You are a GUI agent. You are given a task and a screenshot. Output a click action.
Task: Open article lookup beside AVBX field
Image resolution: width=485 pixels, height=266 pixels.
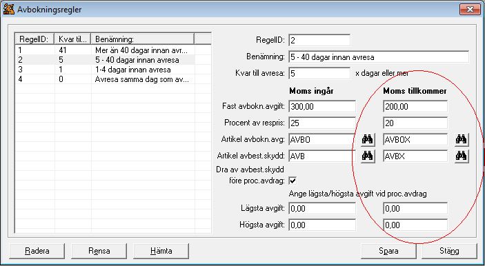click(462, 156)
